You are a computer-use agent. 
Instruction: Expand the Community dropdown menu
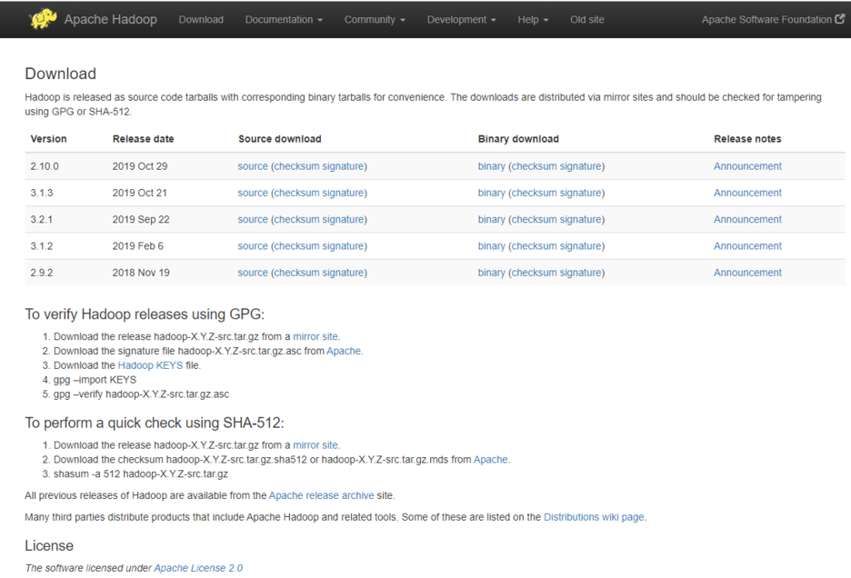pos(375,19)
